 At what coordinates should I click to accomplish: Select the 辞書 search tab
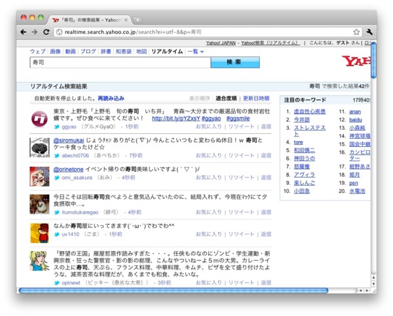[x=105, y=51]
